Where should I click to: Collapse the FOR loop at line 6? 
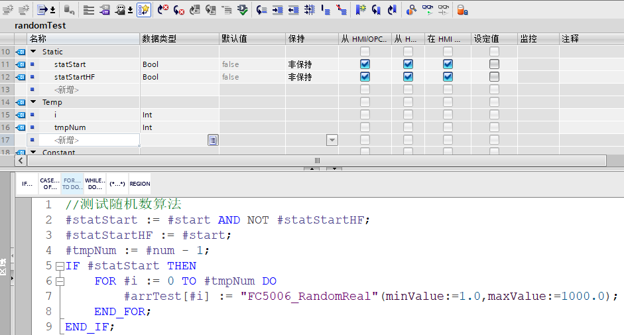pos(60,281)
